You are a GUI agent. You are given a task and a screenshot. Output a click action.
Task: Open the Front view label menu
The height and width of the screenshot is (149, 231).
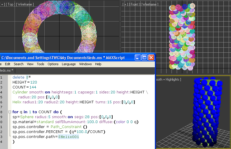point(135,4)
